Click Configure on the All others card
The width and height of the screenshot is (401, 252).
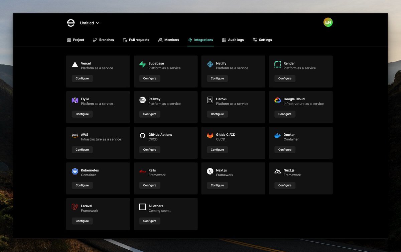[150, 221]
